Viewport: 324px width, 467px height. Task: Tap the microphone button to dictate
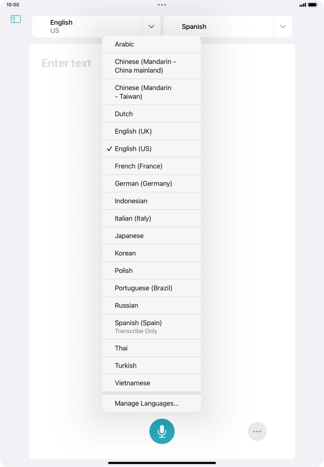(161, 431)
